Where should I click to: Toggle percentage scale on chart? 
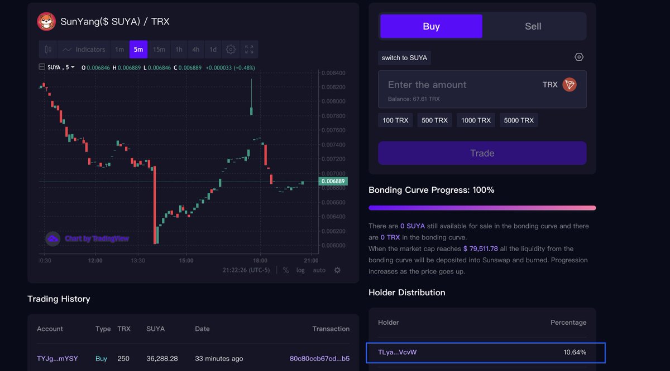(x=286, y=270)
